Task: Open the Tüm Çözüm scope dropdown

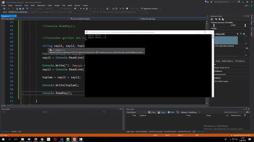Action: (137, 112)
